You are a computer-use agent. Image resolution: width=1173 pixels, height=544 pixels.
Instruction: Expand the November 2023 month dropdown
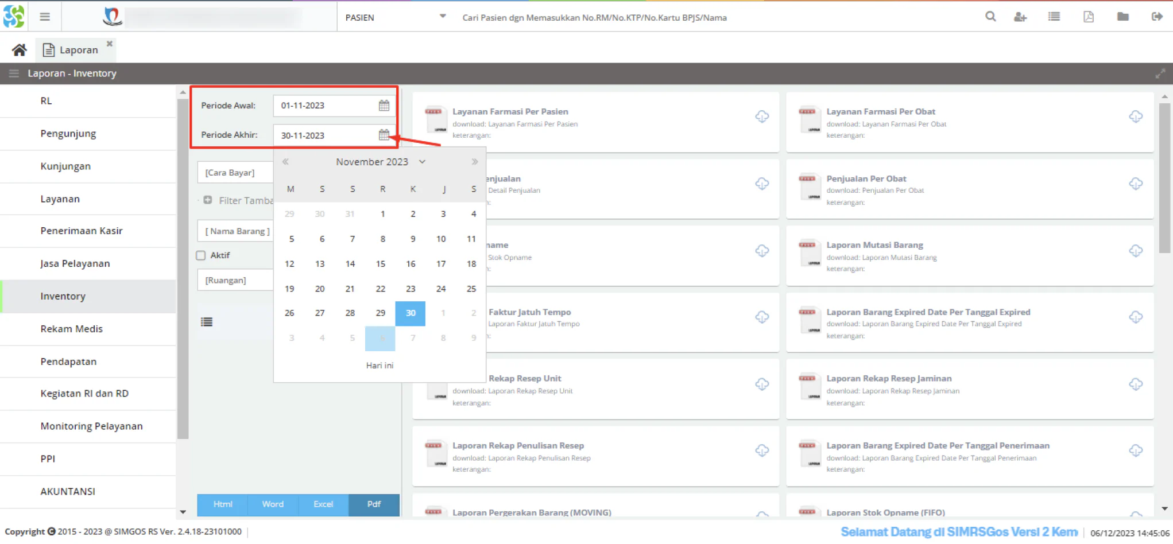pos(422,162)
